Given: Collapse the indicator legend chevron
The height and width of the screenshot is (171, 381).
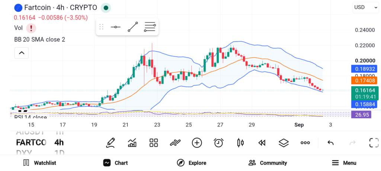Looking at the screenshot, I should click(x=22, y=53).
